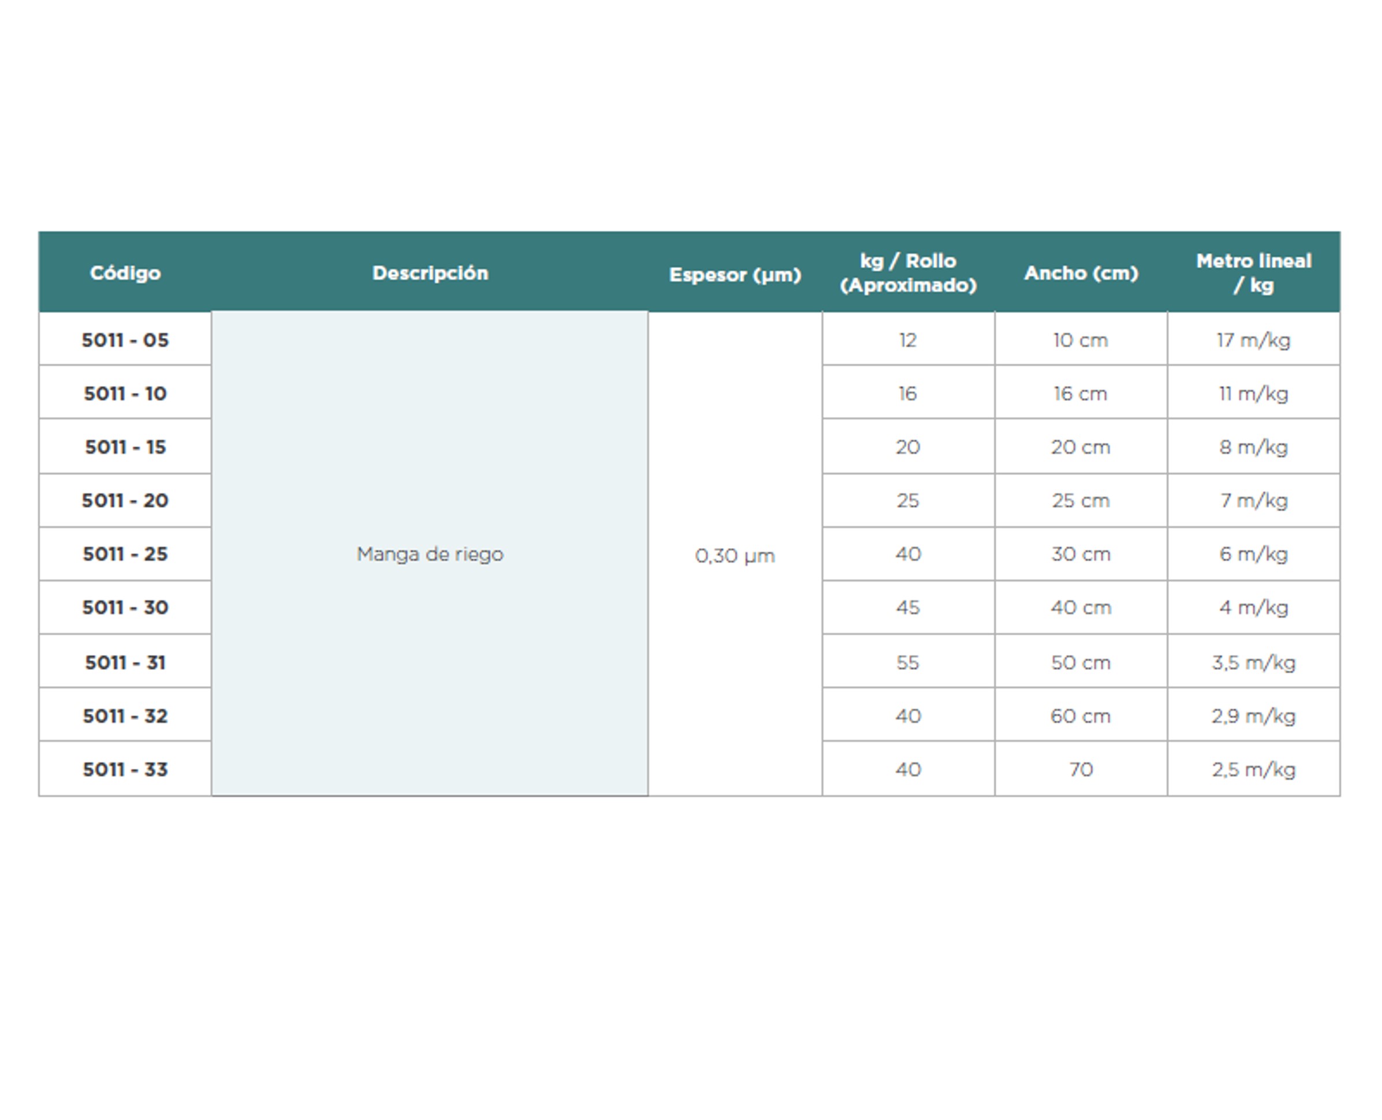Viewport: 1382px width, 1120px height.
Task: Click width value 50 cm
Action: [x=1081, y=662]
